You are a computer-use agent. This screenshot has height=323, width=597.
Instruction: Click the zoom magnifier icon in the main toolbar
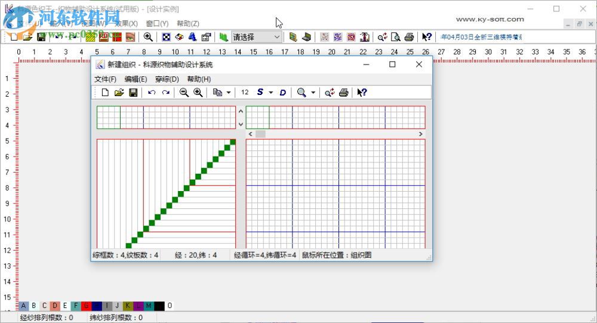148,37
